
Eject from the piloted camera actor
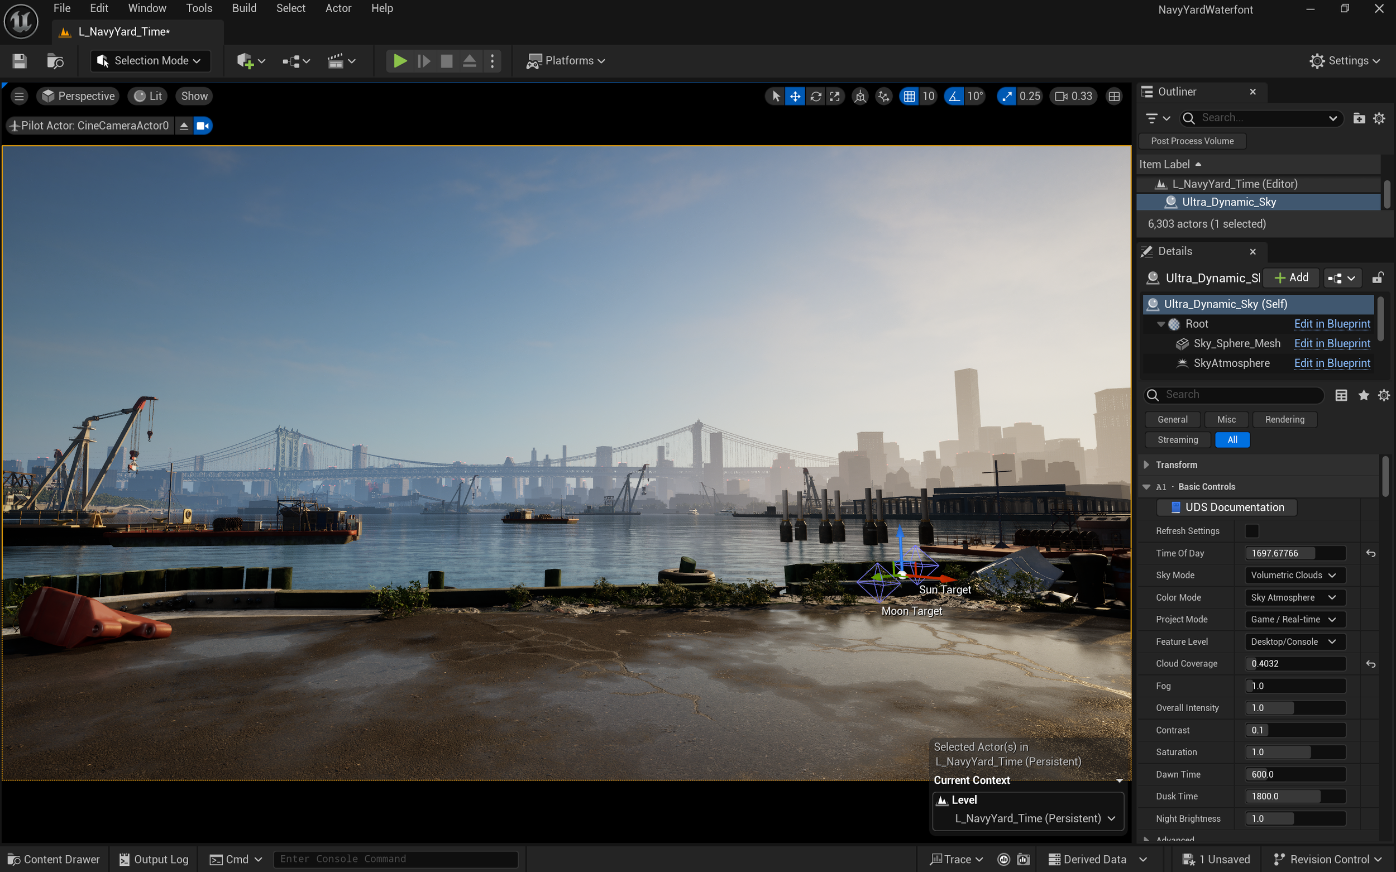pos(184,126)
